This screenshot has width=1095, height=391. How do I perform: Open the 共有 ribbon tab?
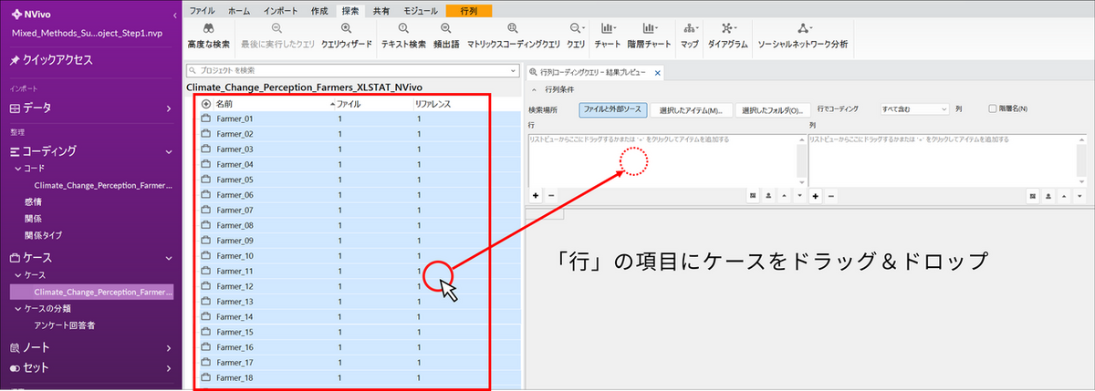coord(380,10)
